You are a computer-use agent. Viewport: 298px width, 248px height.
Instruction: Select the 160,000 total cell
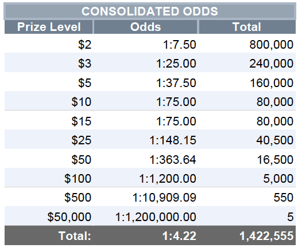[247, 82]
